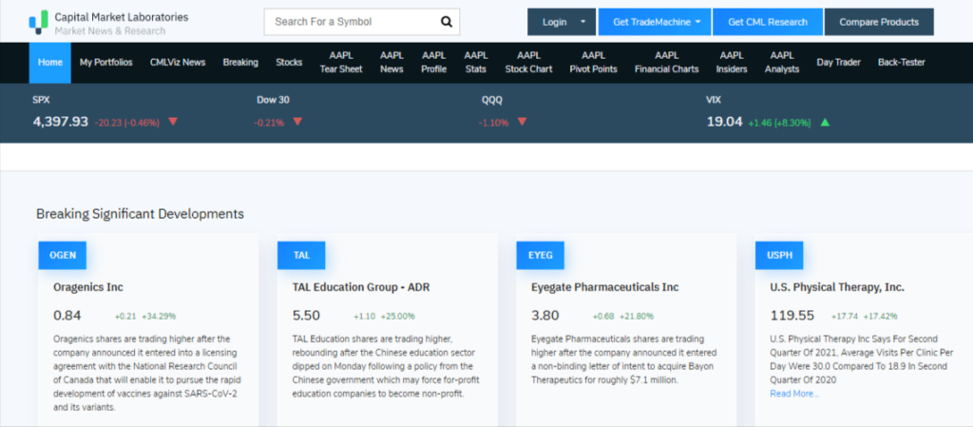
Task: Click the VIX index label
Action: tap(714, 99)
